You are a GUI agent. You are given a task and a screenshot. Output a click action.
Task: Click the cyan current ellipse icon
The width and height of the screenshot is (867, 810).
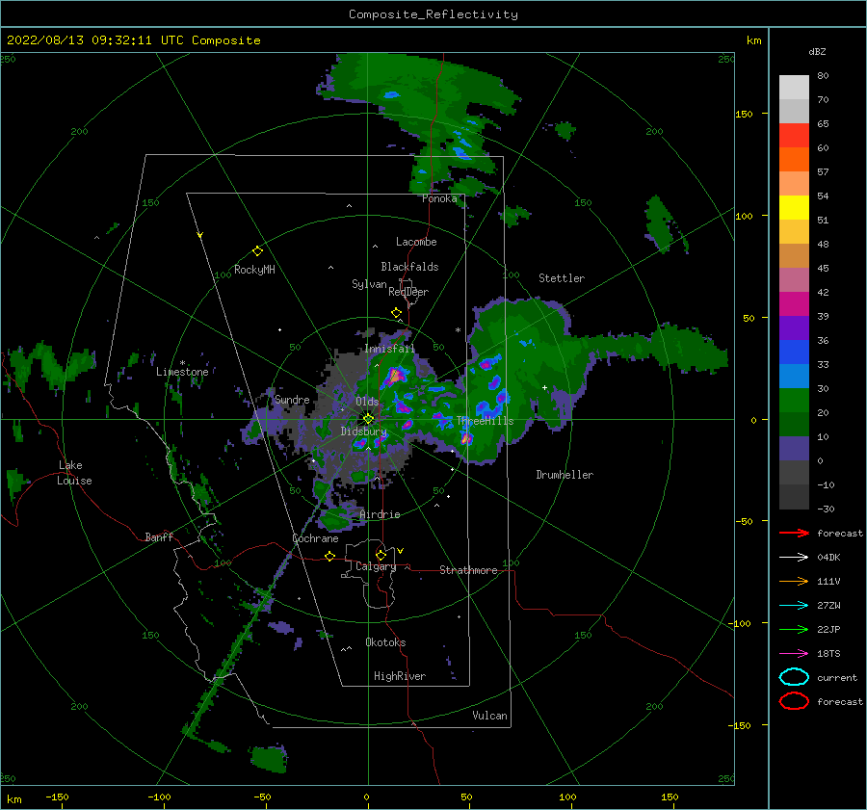[x=794, y=677]
